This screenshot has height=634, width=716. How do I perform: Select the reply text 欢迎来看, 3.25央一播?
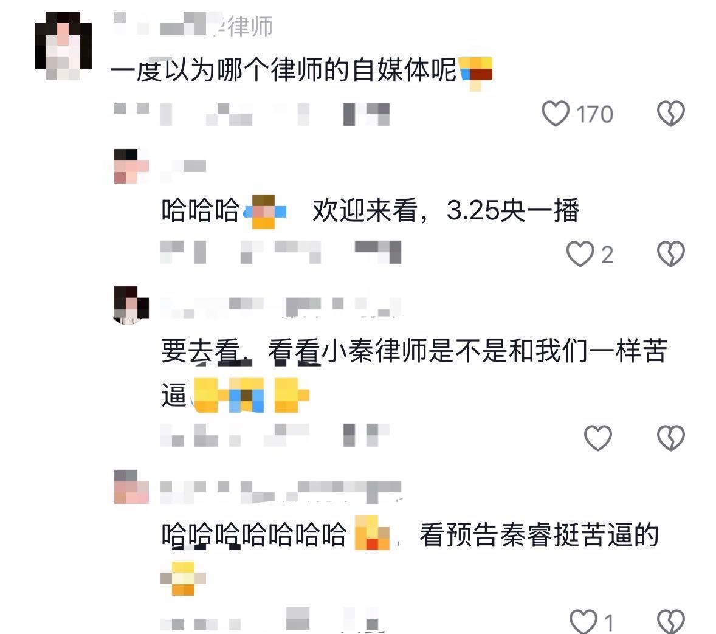[446, 210]
